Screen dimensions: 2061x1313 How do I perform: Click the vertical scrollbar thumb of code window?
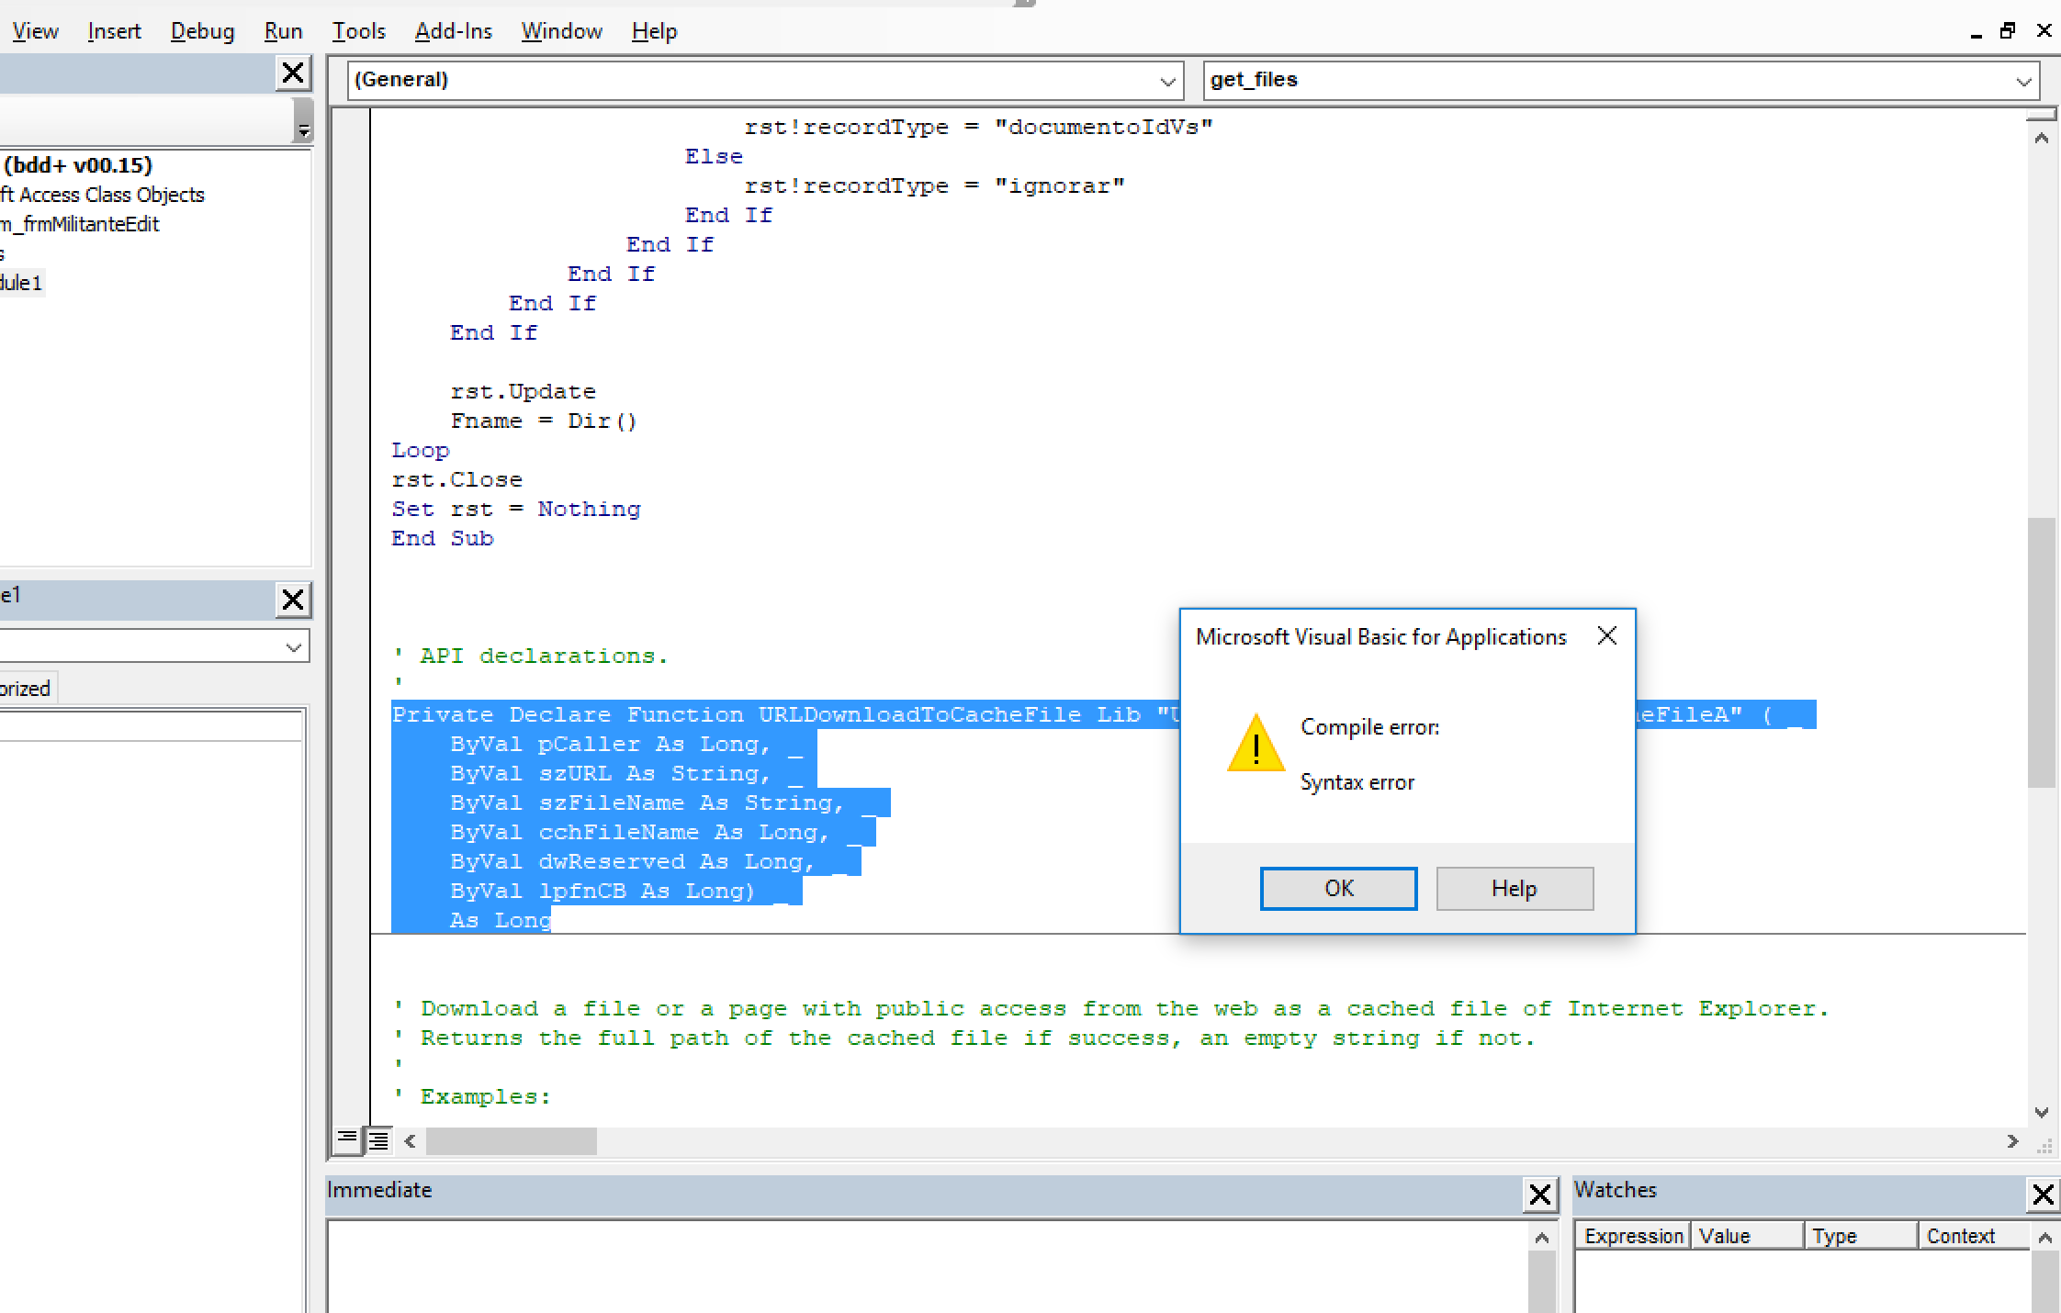(x=2041, y=653)
